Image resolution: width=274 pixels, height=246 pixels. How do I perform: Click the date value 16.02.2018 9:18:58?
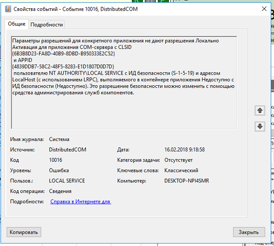click(x=185, y=150)
